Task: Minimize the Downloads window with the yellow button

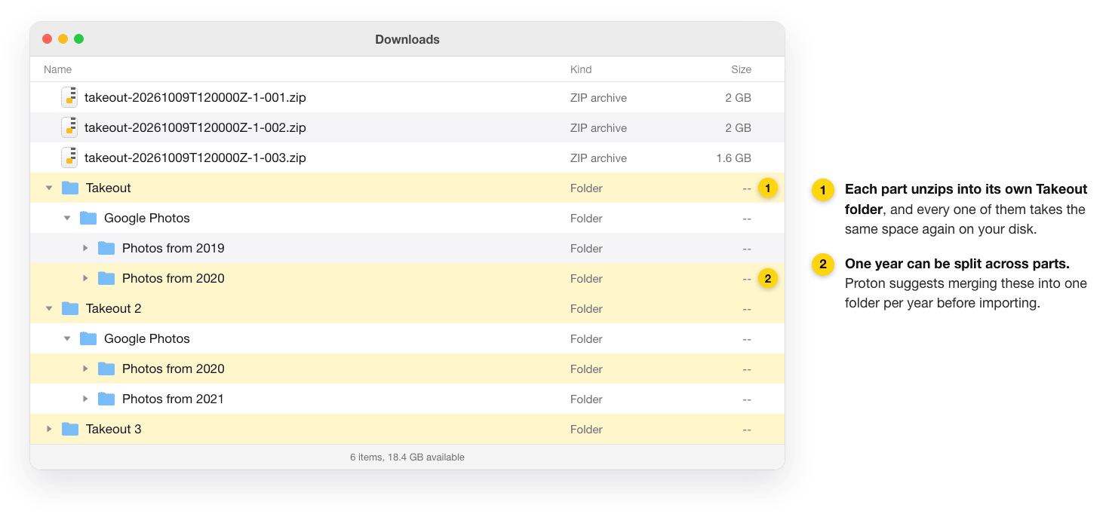Action: 63,39
